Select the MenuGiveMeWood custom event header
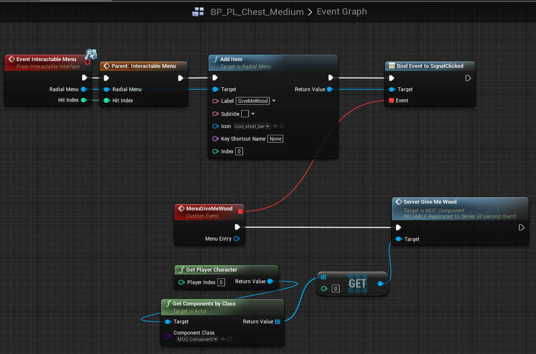This screenshot has width=536, height=354. coord(209,212)
